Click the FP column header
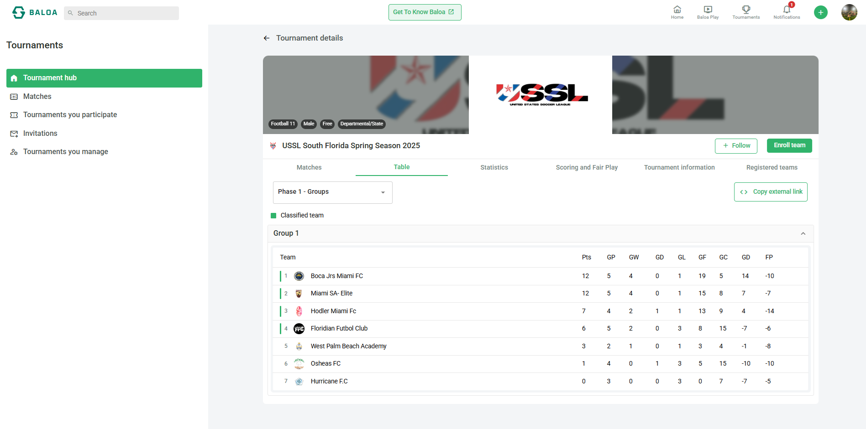Viewport: 866px width, 429px height. 769,258
